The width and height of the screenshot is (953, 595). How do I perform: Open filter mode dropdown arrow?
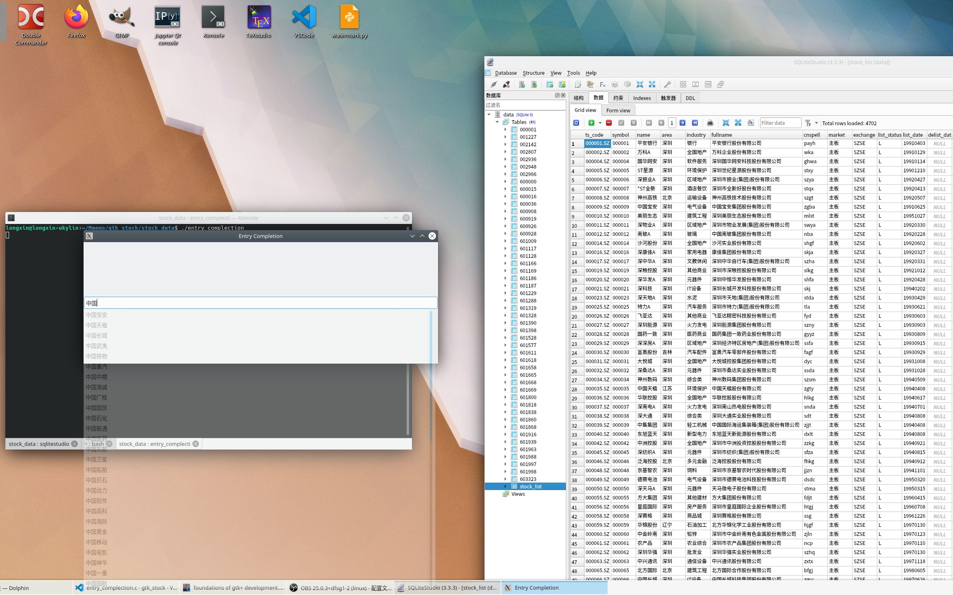[x=816, y=123]
